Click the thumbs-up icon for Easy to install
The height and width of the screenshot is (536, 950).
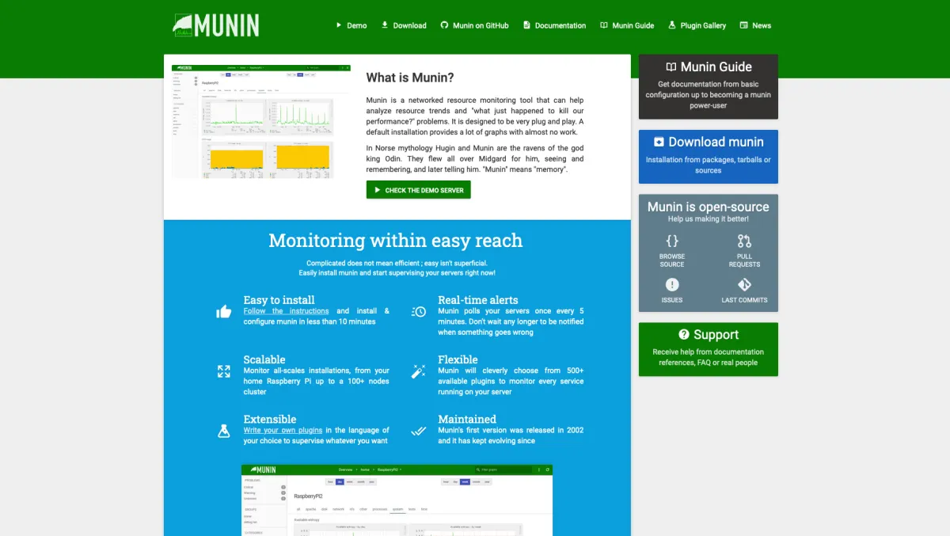[224, 311]
